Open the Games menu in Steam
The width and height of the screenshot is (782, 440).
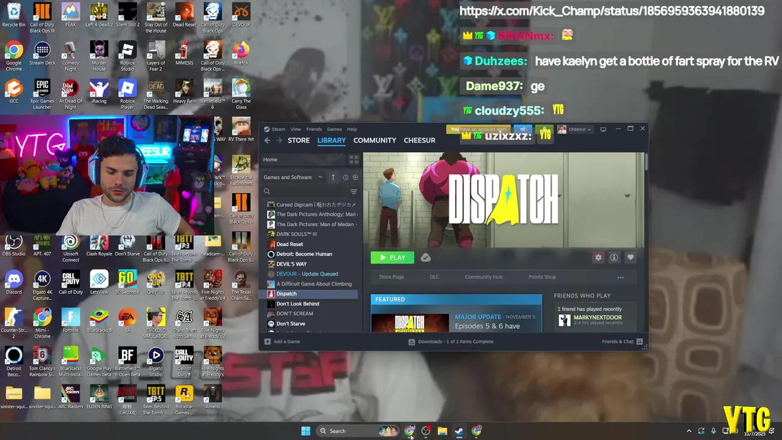334,129
